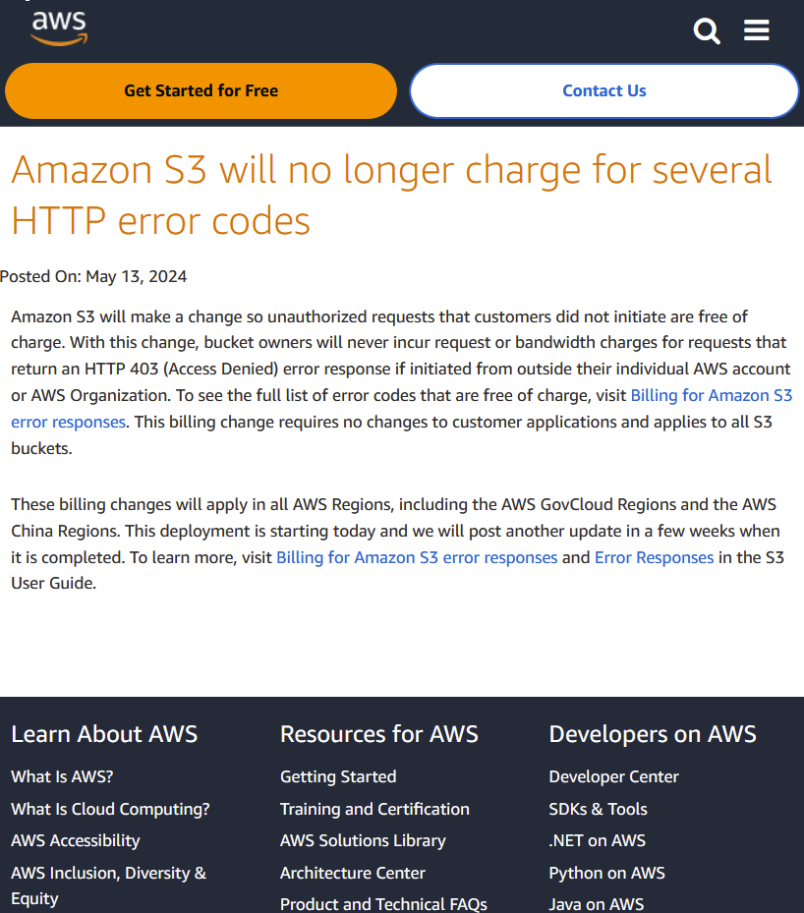This screenshot has width=804, height=913.
Task: Open What Is Cloud Computing? link
Action: (x=110, y=809)
